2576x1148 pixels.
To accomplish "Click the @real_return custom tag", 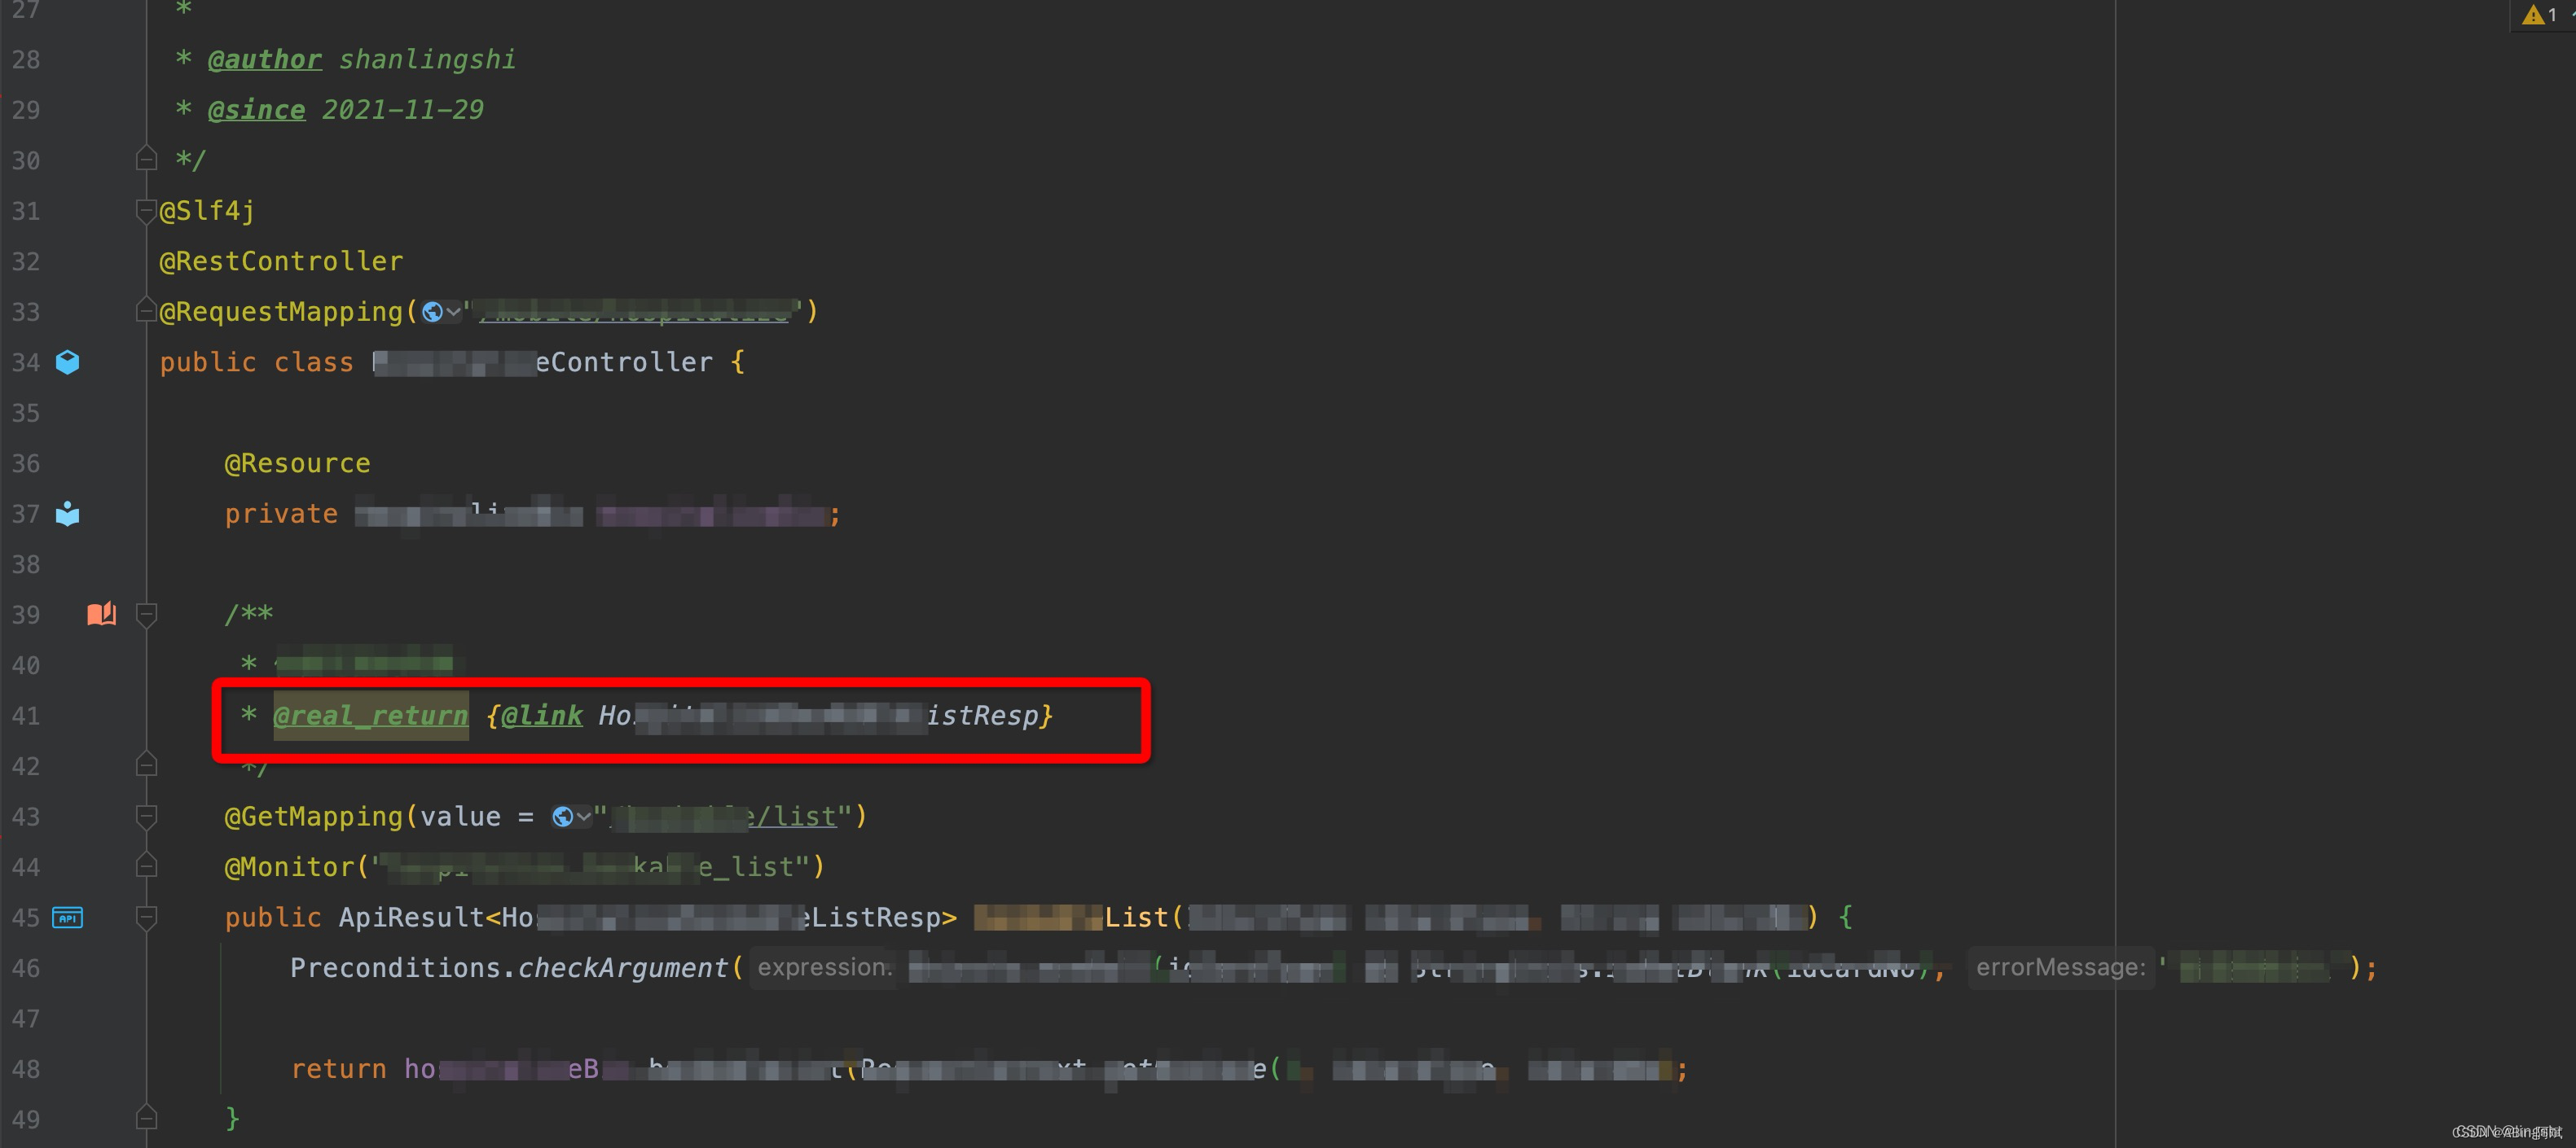I will point(371,716).
